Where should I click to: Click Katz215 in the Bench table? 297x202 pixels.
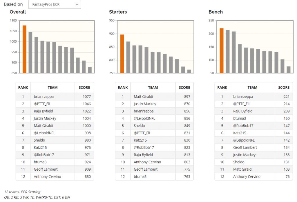point(240,133)
